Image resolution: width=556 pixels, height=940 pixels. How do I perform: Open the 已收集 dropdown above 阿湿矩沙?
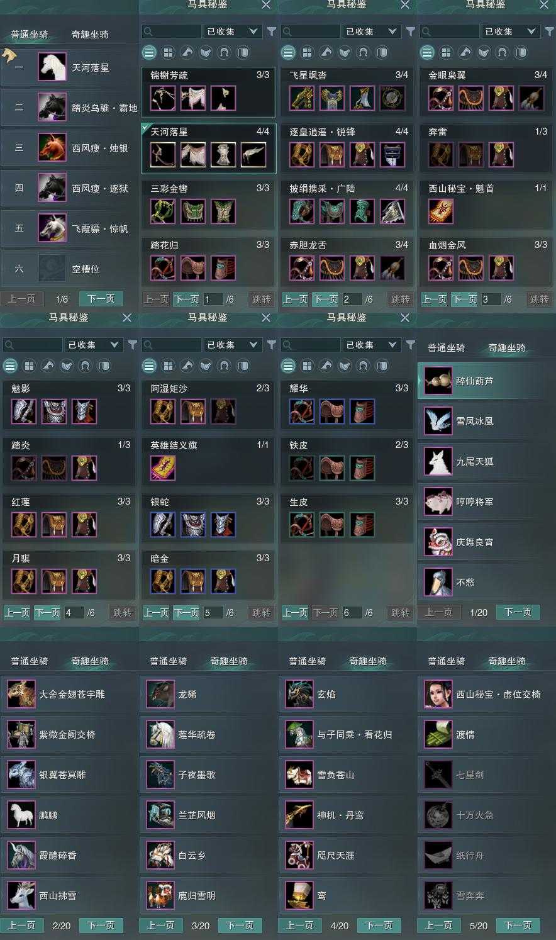point(232,345)
